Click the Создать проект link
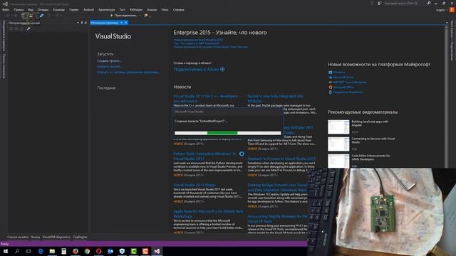Image resolution: width=456 pixels, height=256 pixels. click(109, 61)
